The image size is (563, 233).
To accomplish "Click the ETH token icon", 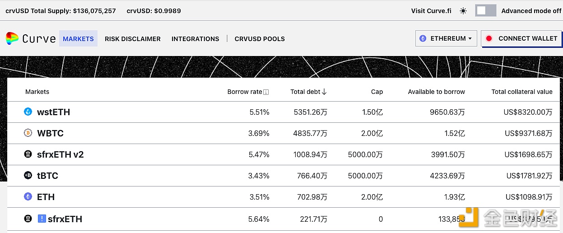I will tap(28, 196).
